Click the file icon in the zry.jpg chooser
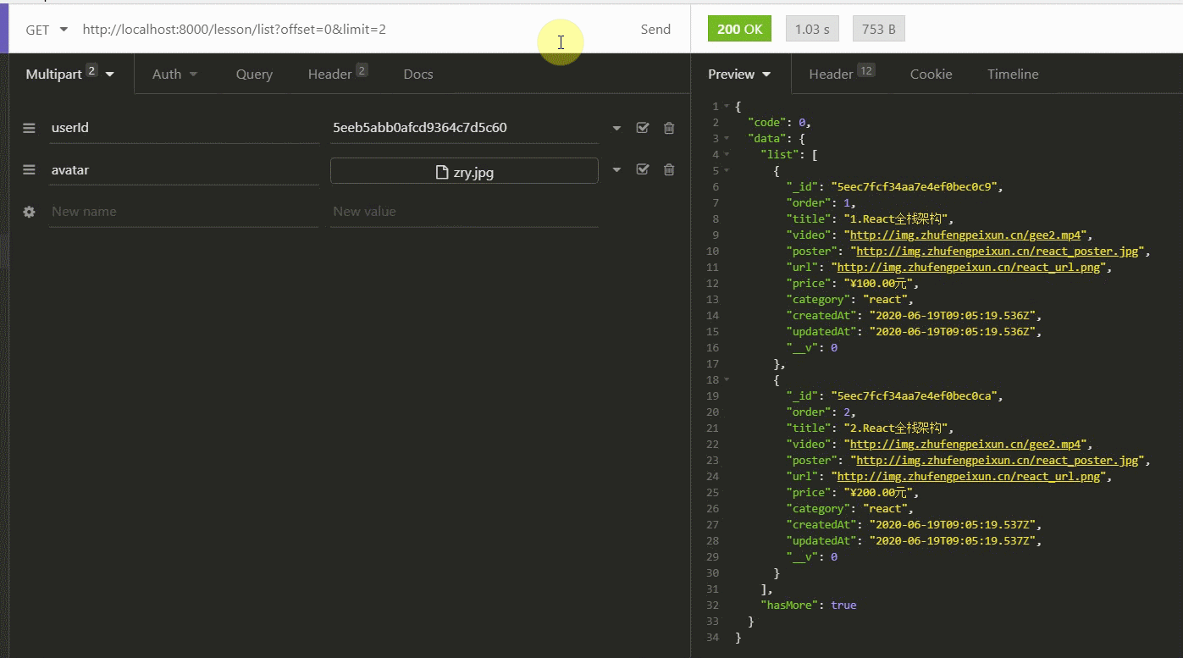The height and width of the screenshot is (658, 1183). [x=442, y=170]
